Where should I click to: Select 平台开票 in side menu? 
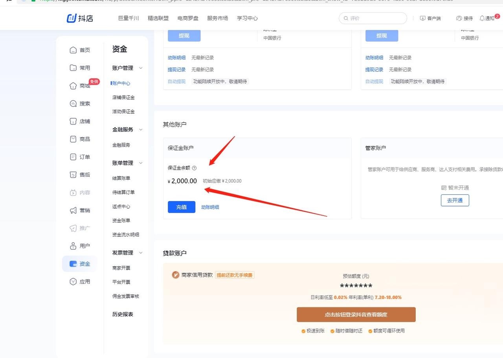point(121,282)
